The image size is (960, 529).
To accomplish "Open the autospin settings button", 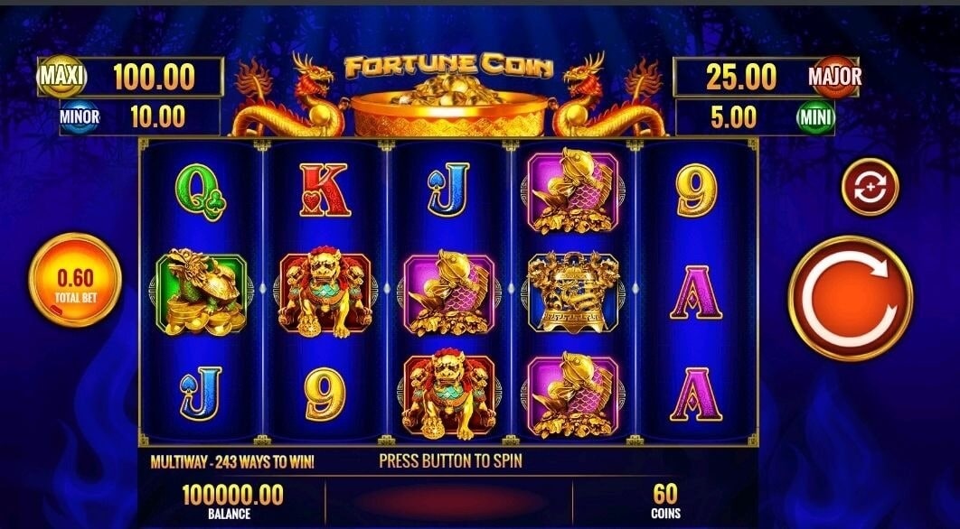I will 870,187.
